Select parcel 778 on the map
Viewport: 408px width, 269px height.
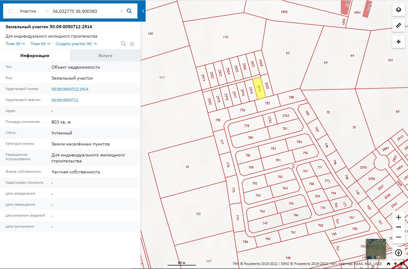[x=246, y=126]
